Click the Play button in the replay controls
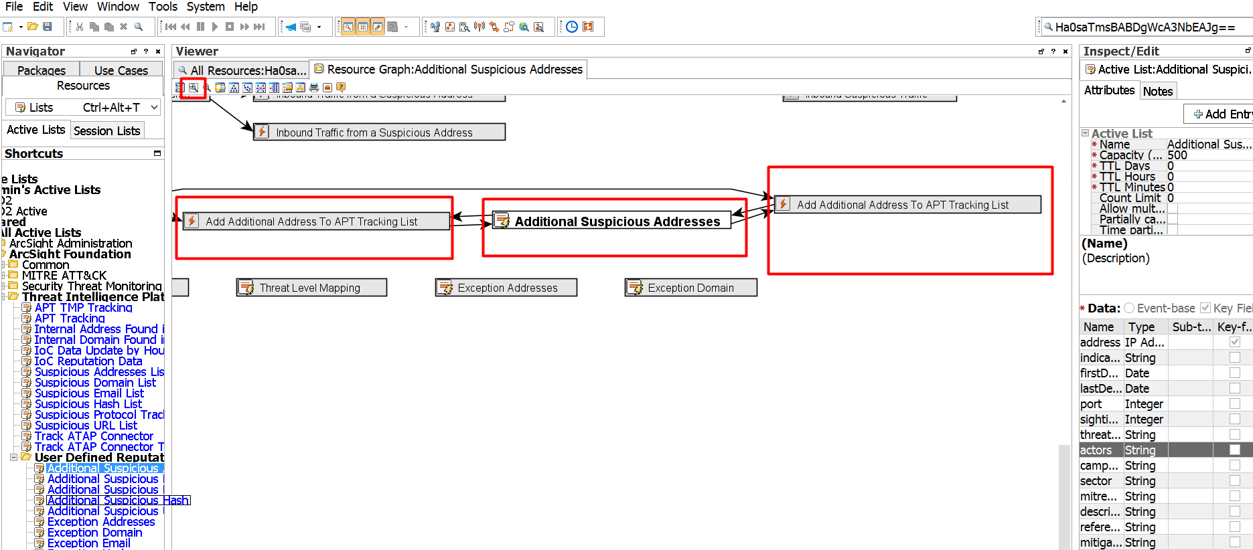The height and width of the screenshot is (550, 1253). tap(215, 27)
